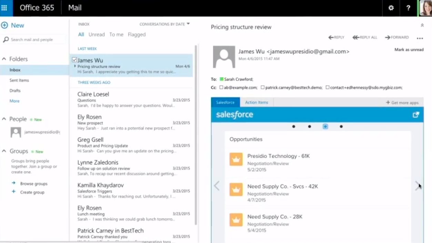Image resolution: width=432 pixels, height=243 pixels.
Task: Click the Reply arrow button
Action: pyautogui.click(x=336, y=37)
